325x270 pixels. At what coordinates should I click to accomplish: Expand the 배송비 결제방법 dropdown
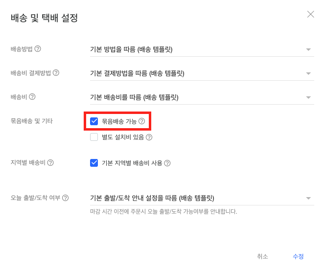click(x=201, y=73)
